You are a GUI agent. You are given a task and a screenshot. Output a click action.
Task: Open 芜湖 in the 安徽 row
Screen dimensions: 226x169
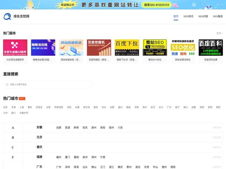[x=67, y=128]
